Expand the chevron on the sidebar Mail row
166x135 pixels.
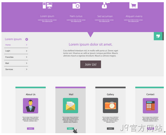[27, 63]
